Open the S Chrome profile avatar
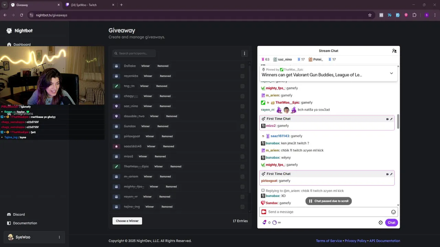This screenshot has height=247, width=440. (427, 15)
